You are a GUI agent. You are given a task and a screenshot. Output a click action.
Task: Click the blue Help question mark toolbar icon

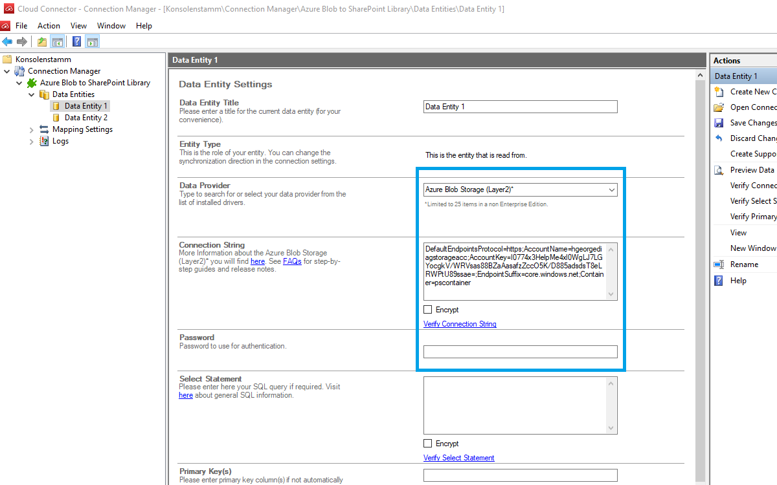[x=77, y=42]
